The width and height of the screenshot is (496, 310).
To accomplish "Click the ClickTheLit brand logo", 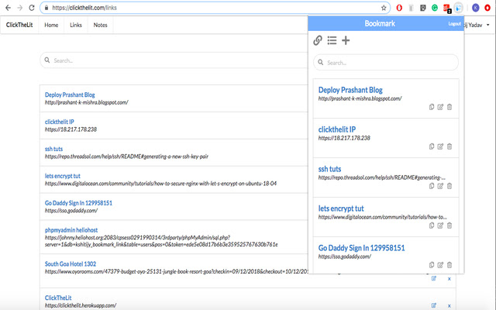I will click(x=19, y=25).
